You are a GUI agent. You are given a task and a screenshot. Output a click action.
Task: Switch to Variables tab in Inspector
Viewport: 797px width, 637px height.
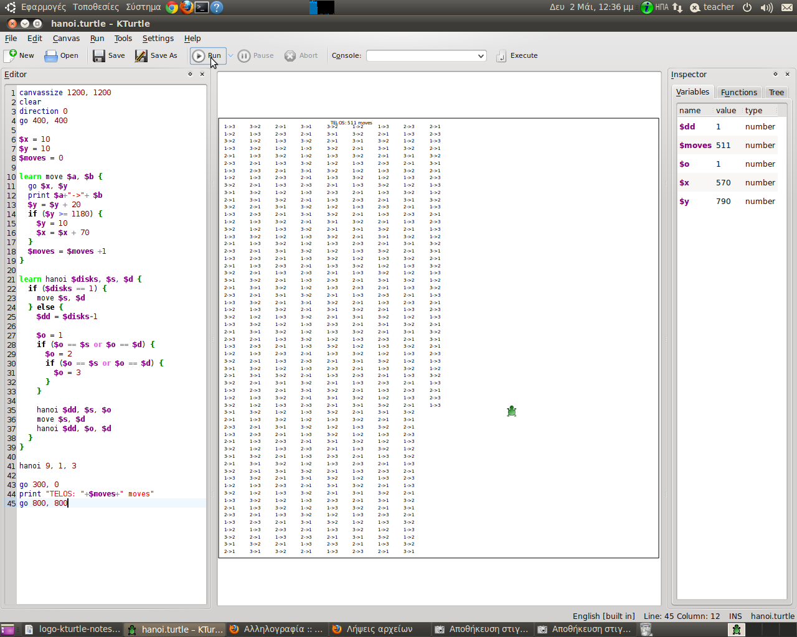click(x=692, y=91)
